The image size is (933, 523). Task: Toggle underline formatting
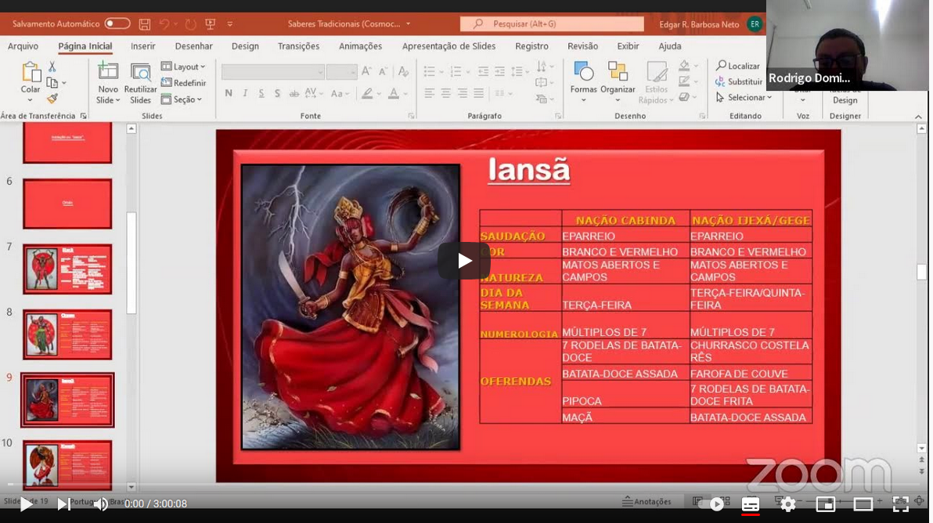261,93
